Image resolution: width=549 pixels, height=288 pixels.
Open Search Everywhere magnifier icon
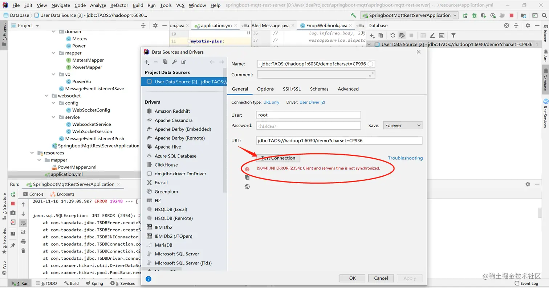click(x=544, y=16)
